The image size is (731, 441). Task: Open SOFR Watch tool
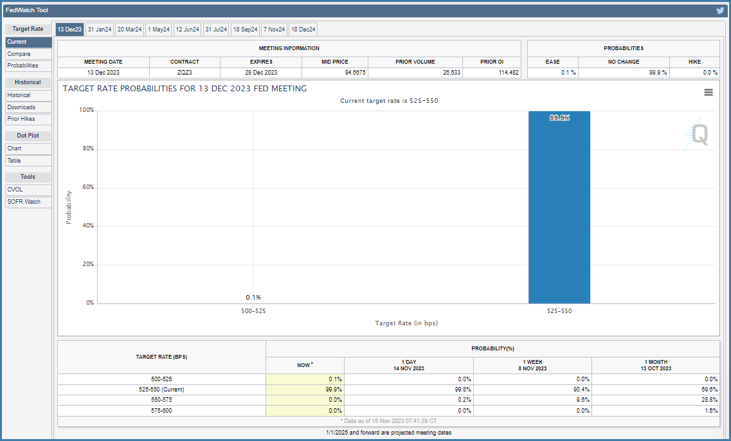point(28,202)
